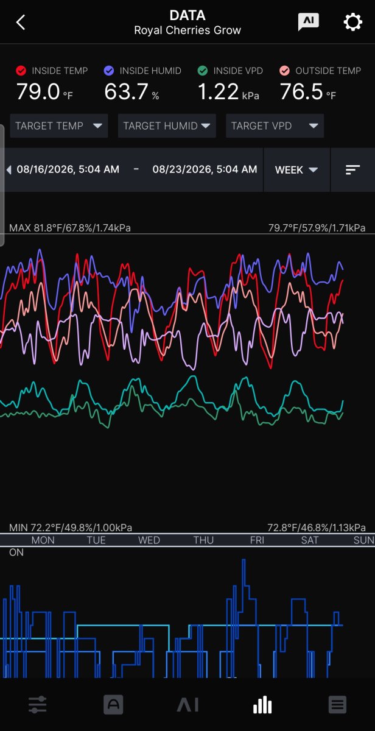The image size is (375, 731).
Task: Tap the MIN 72.2°F/49.8%/1.00kPa label
Action: pos(71,528)
